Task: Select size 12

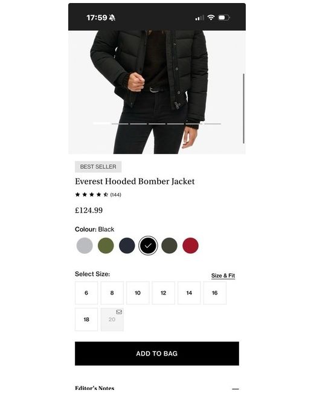Action: tap(163, 293)
